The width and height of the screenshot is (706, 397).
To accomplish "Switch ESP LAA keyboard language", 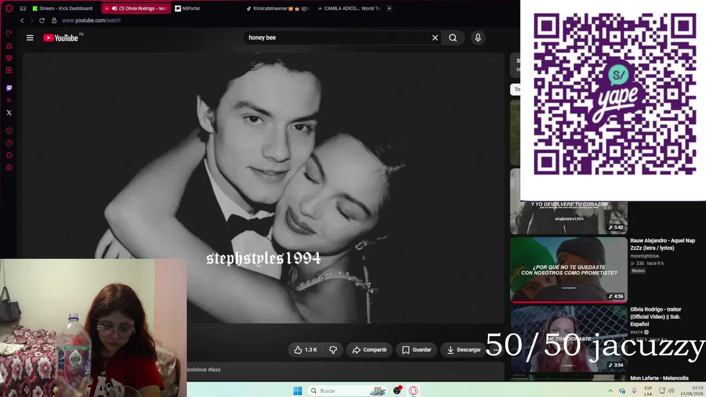I will click(x=648, y=391).
